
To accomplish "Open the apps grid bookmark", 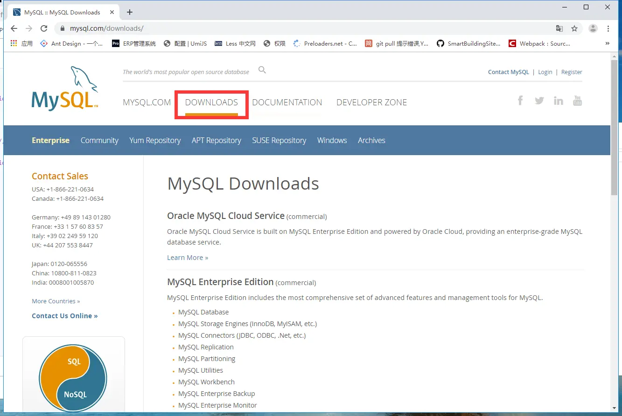I will [x=21, y=43].
